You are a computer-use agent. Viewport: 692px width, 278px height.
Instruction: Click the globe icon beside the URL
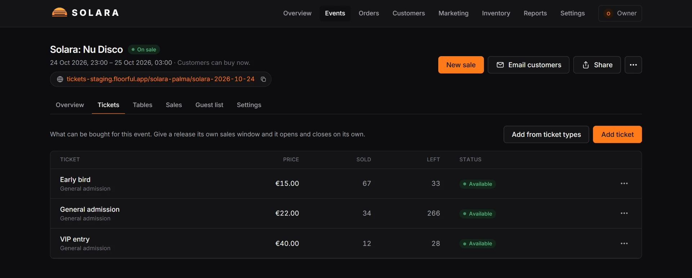coord(60,79)
